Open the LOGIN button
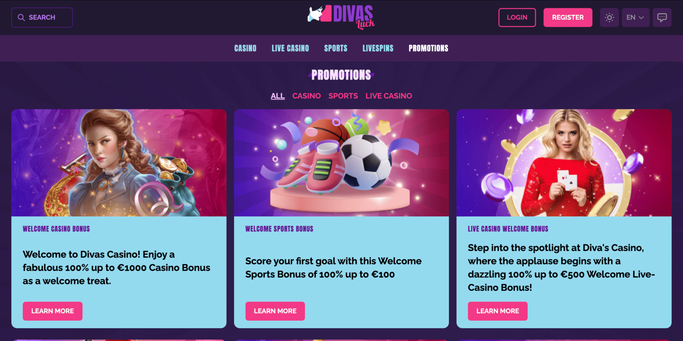The width and height of the screenshot is (683, 341). coord(517,17)
